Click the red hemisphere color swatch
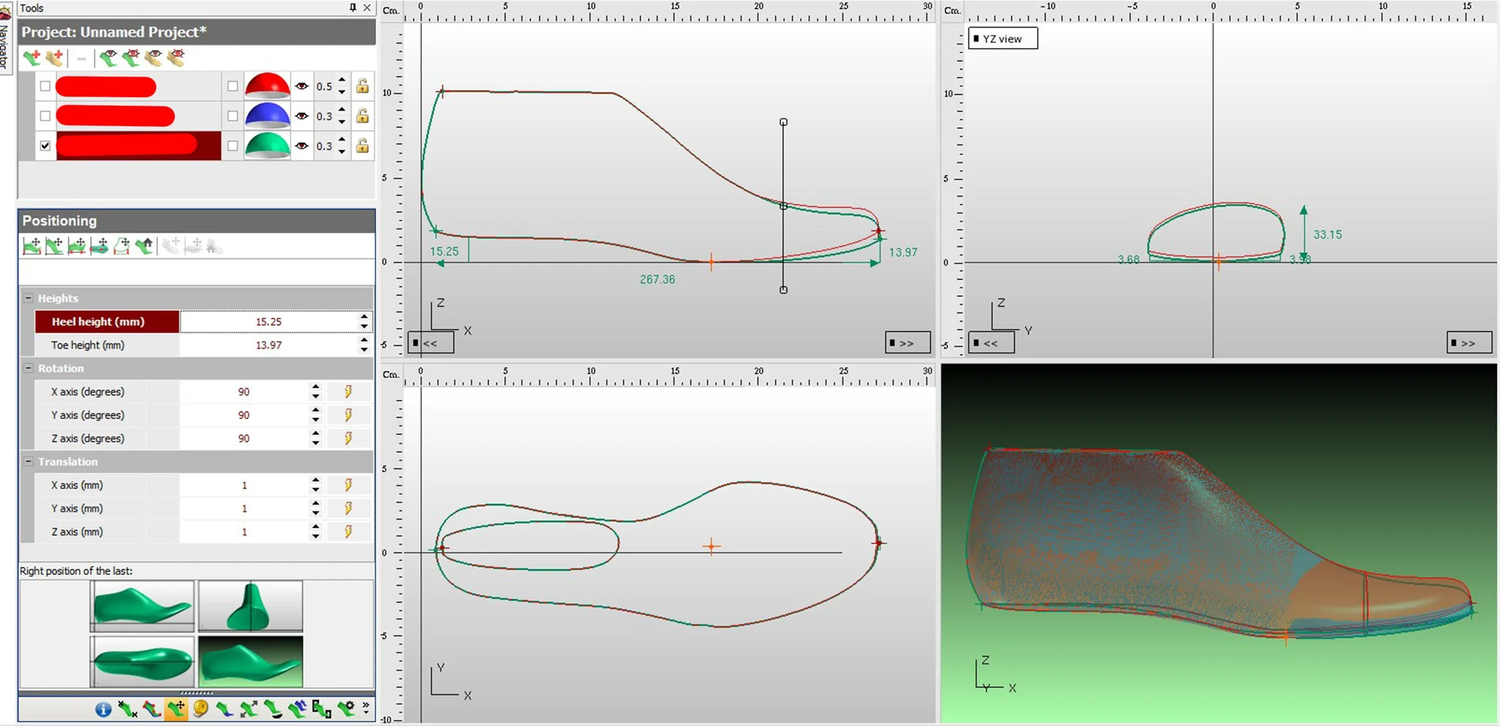Image resolution: width=1500 pixels, height=727 pixels. click(267, 86)
